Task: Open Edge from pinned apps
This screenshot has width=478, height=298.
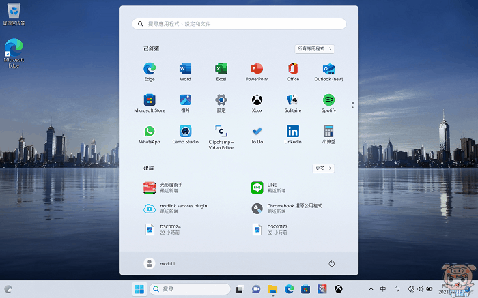Action: click(150, 72)
